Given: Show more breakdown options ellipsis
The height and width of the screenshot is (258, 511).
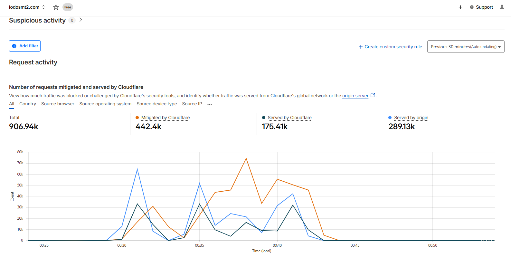Looking at the screenshot, I should pyautogui.click(x=210, y=104).
